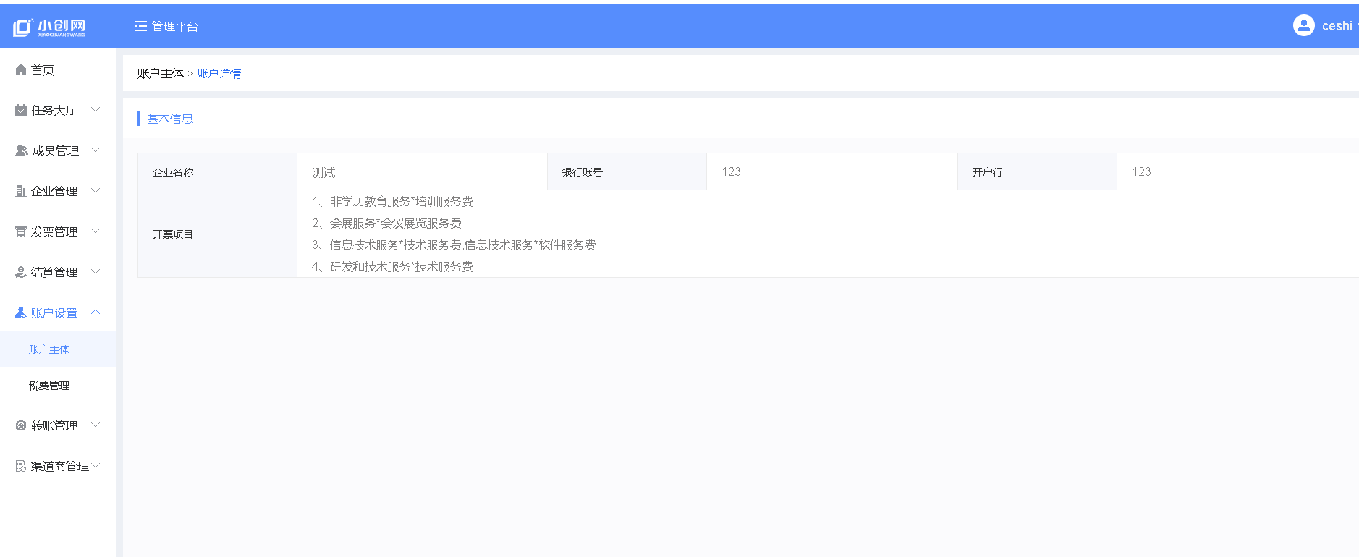The width and height of the screenshot is (1359, 557).
Task: Expand the 渠道商管理 submenu arrow
Action: tap(96, 466)
